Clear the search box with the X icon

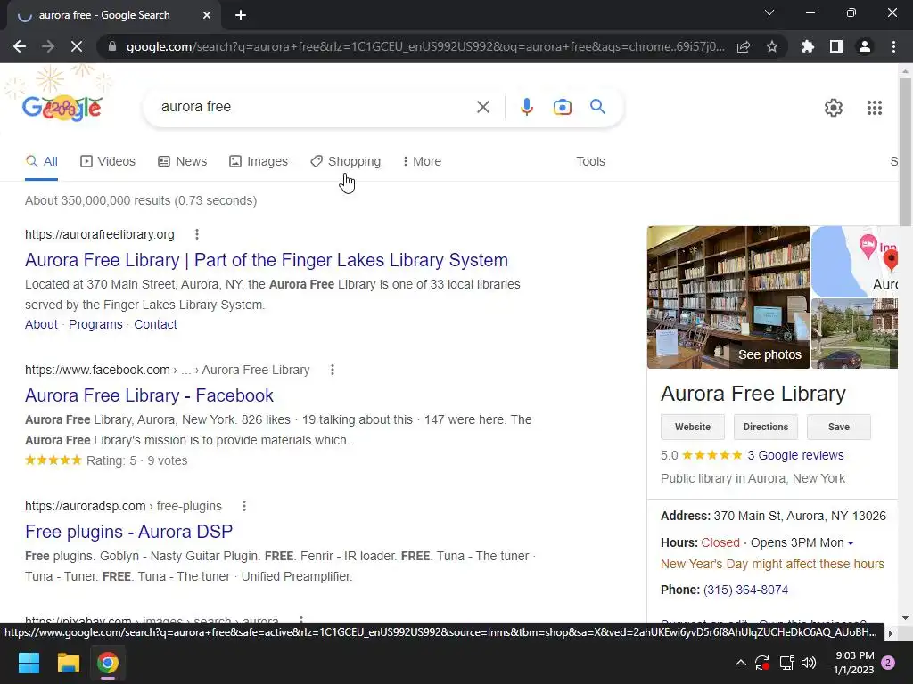click(482, 107)
